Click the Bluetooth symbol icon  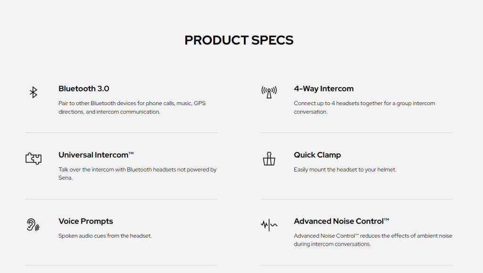tap(33, 92)
